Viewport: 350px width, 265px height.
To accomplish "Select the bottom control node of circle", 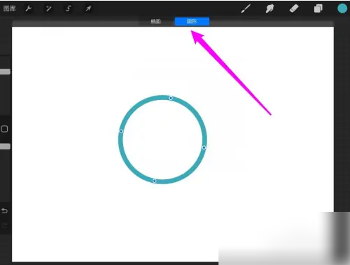I will tap(154, 181).
